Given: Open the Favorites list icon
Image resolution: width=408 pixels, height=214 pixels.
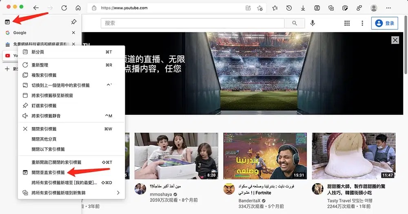Looking at the screenshot, I should tap(275, 8).
